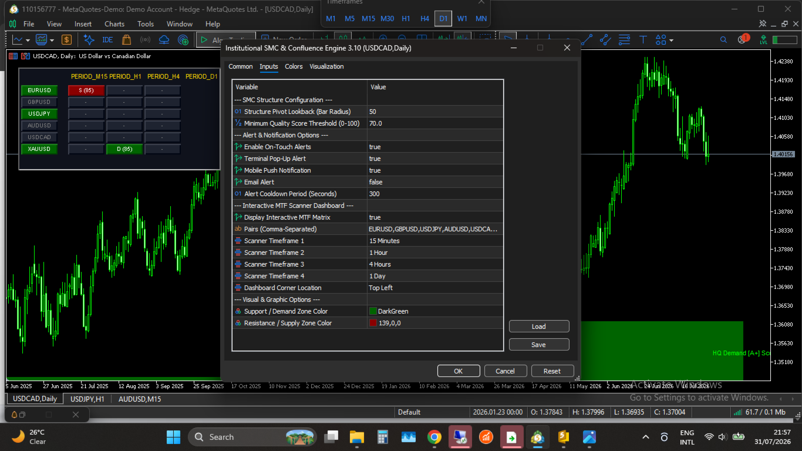The width and height of the screenshot is (802, 451).
Task: Expand the line chart type dropdown arrow
Action: [28, 41]
